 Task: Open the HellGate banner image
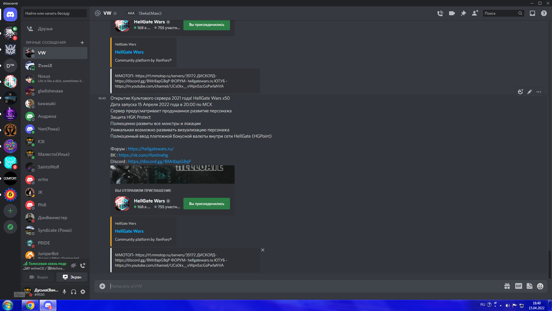(172, 175)
